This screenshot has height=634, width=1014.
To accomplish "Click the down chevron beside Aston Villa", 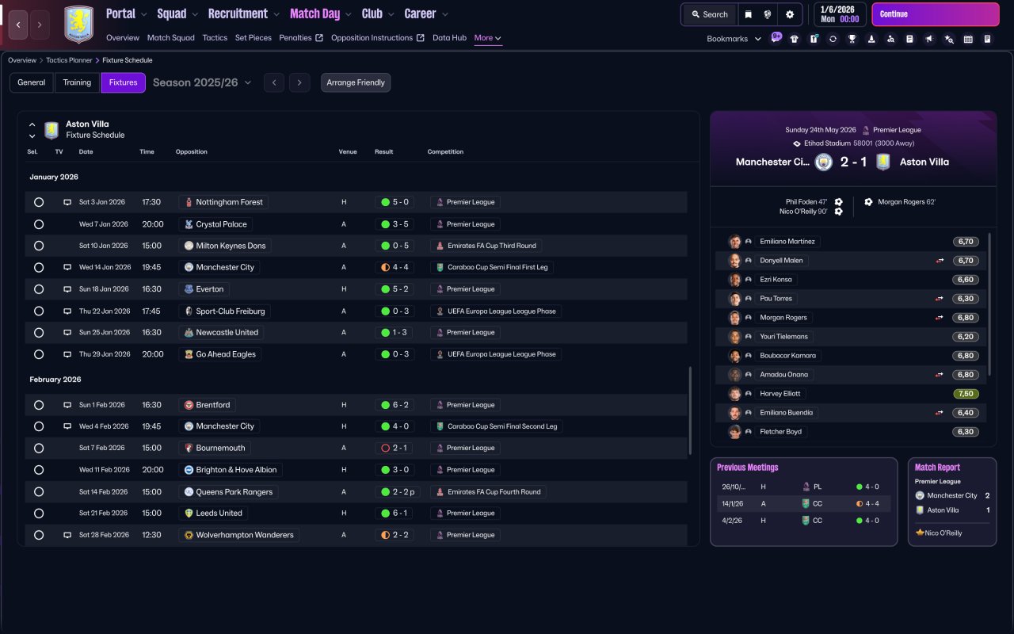I will pos(32,136).
